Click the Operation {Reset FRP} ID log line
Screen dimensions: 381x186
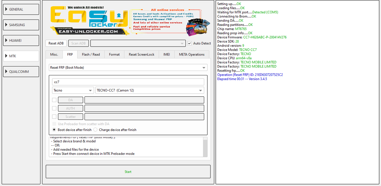click(x=250, y=75)
